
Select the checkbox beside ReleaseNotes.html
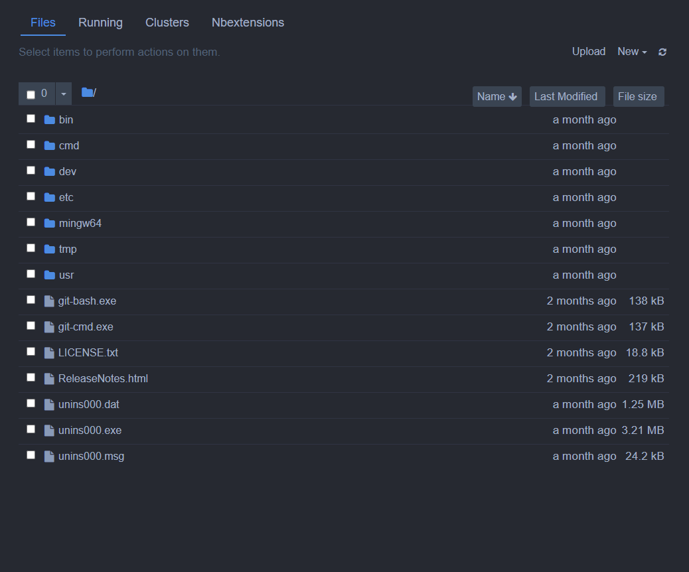pos(31,376)
